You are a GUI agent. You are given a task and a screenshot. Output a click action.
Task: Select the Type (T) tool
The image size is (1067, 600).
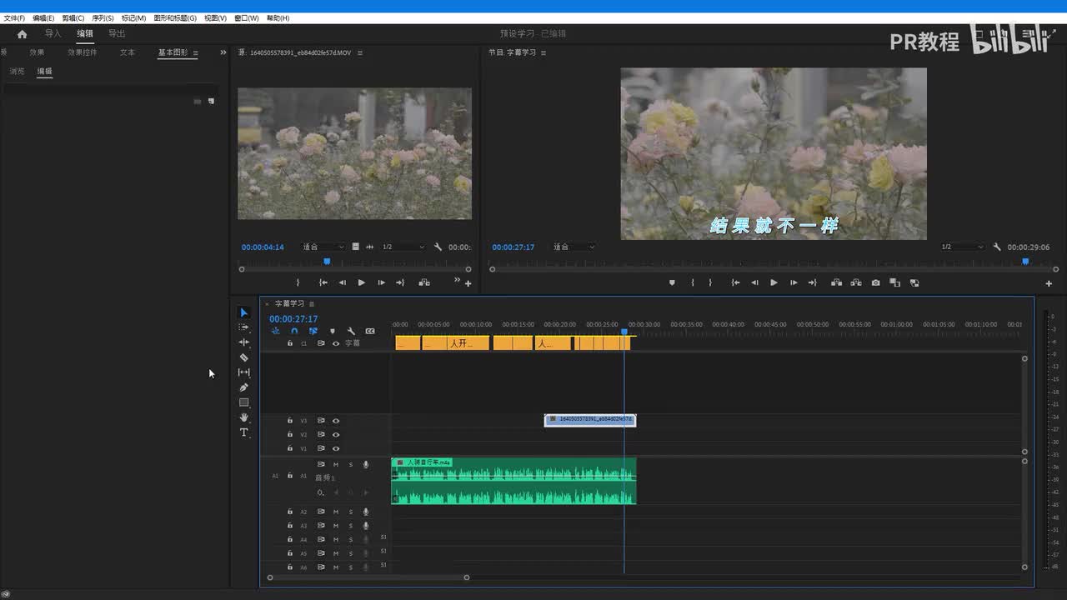pos(243,432)
